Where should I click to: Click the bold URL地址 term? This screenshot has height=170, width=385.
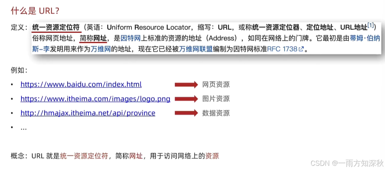[354, 27]
